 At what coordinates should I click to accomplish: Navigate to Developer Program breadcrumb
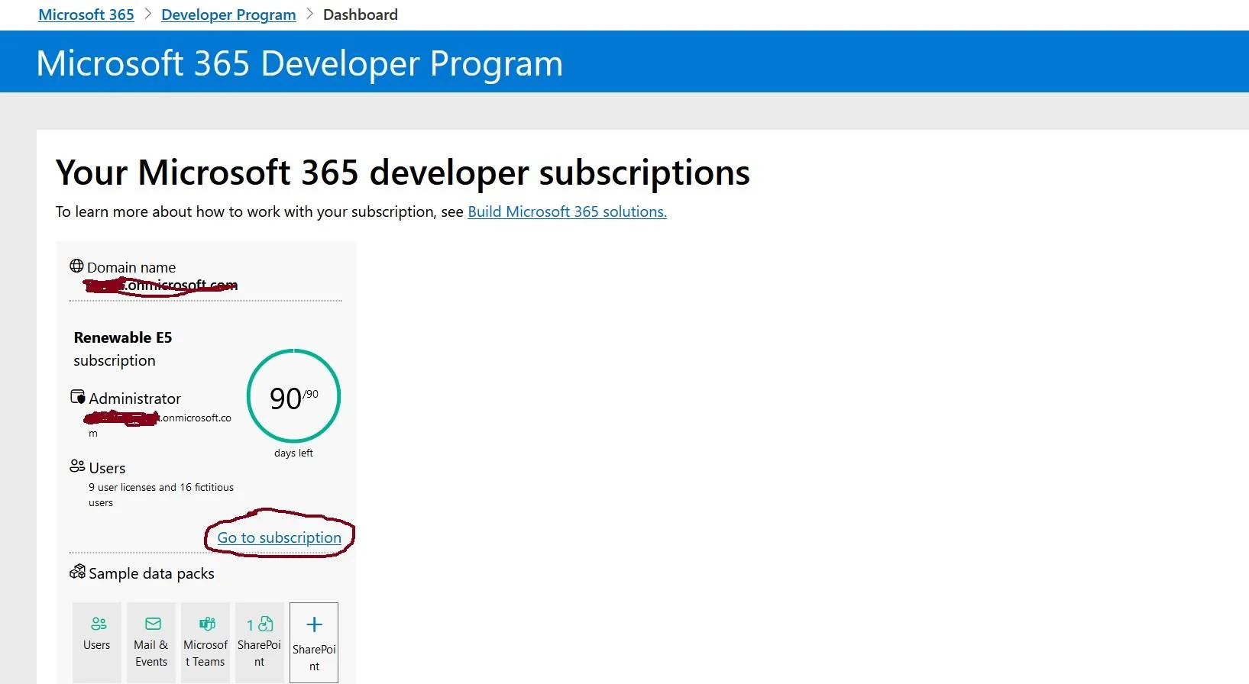(228, 15)
